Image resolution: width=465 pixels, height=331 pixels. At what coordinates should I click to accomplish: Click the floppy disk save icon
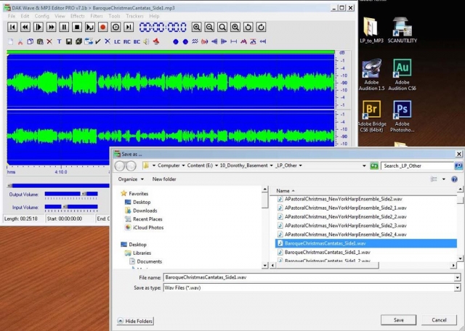69,42
